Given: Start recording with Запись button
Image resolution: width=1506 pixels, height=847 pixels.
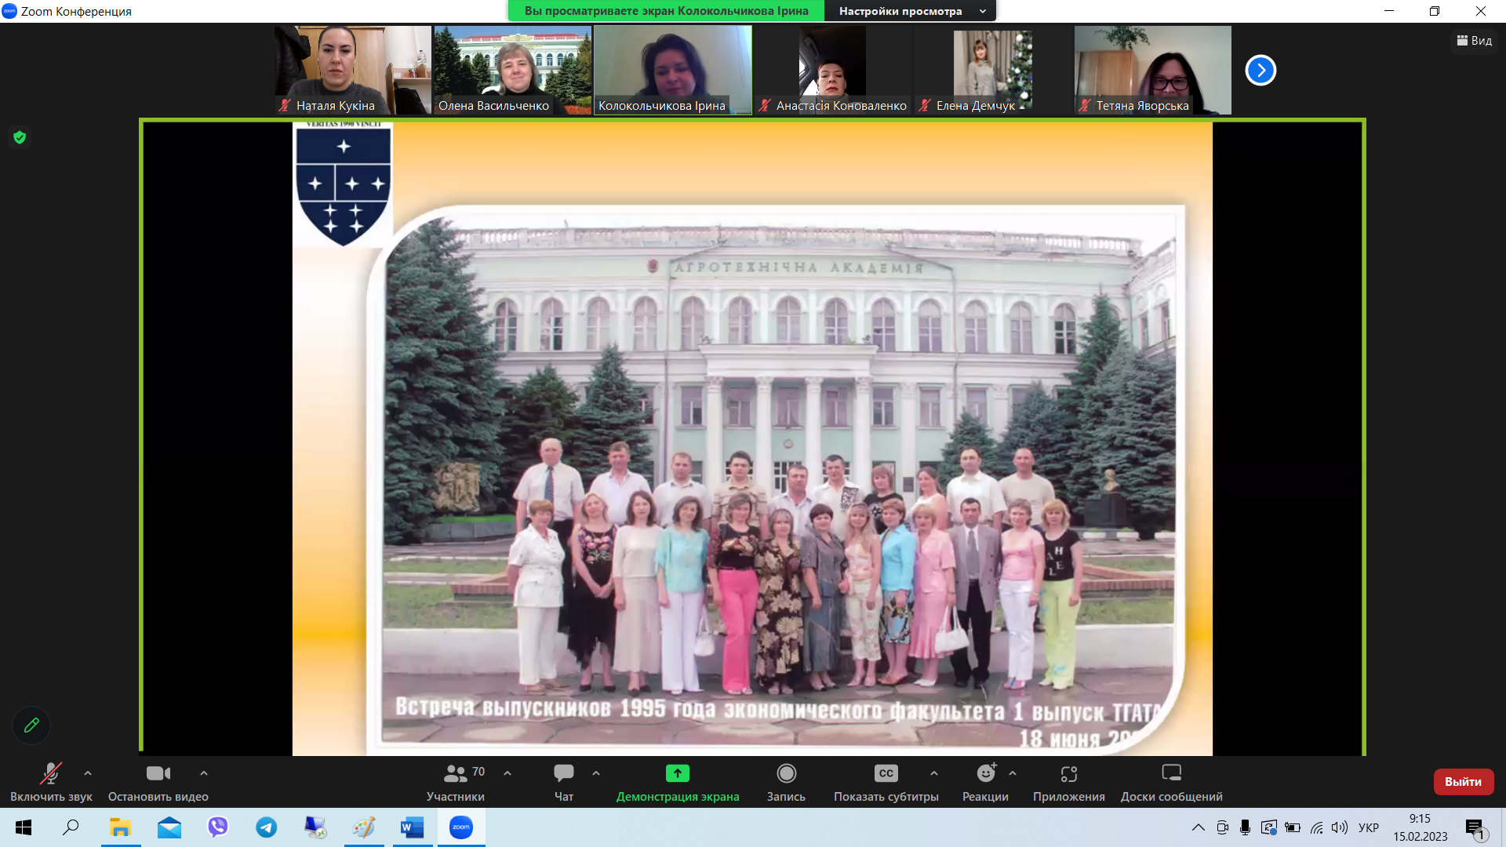Looking at the screenshot, I should (786, 782).
